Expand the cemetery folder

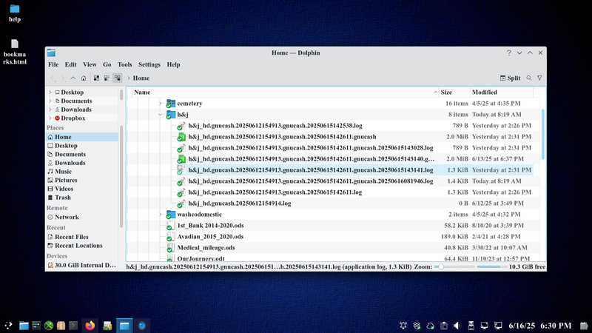[161, 104]
